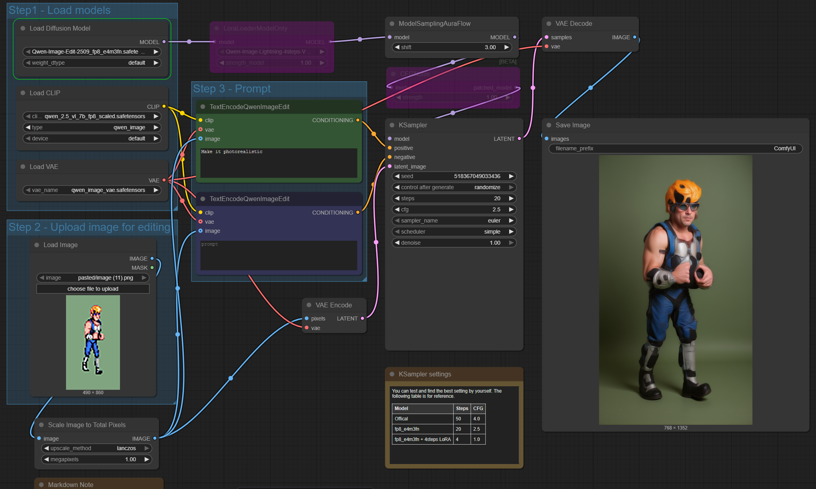816x489 pixels.
Task: Open control after generate randomize dropdown
Action: (x=454, y=187)
